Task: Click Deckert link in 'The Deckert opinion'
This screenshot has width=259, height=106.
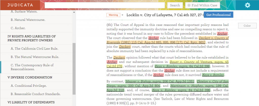Action: [x=119, y=58]
